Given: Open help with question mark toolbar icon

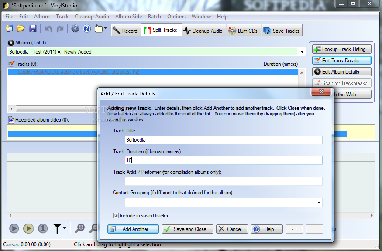Looking at the screenshot, I should tap(87, 29).
